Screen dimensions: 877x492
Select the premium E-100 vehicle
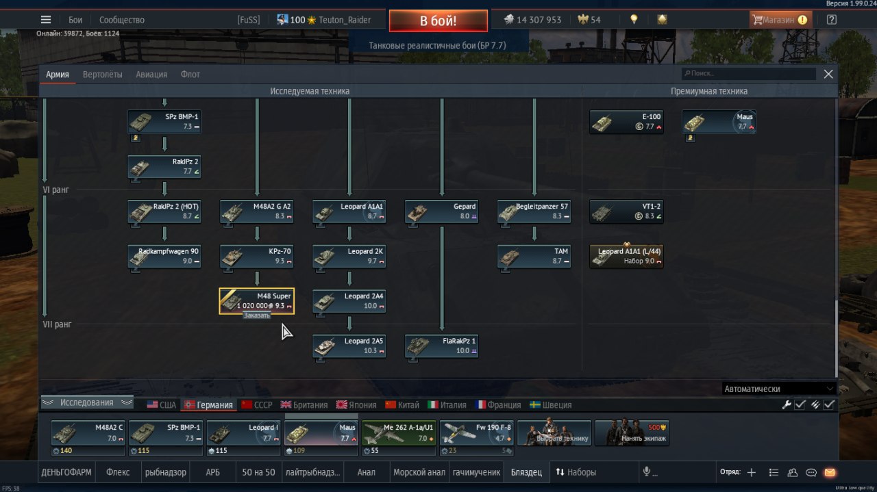626,122
